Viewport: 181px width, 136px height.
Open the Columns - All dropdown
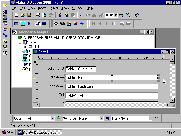(x=52, y=118)
